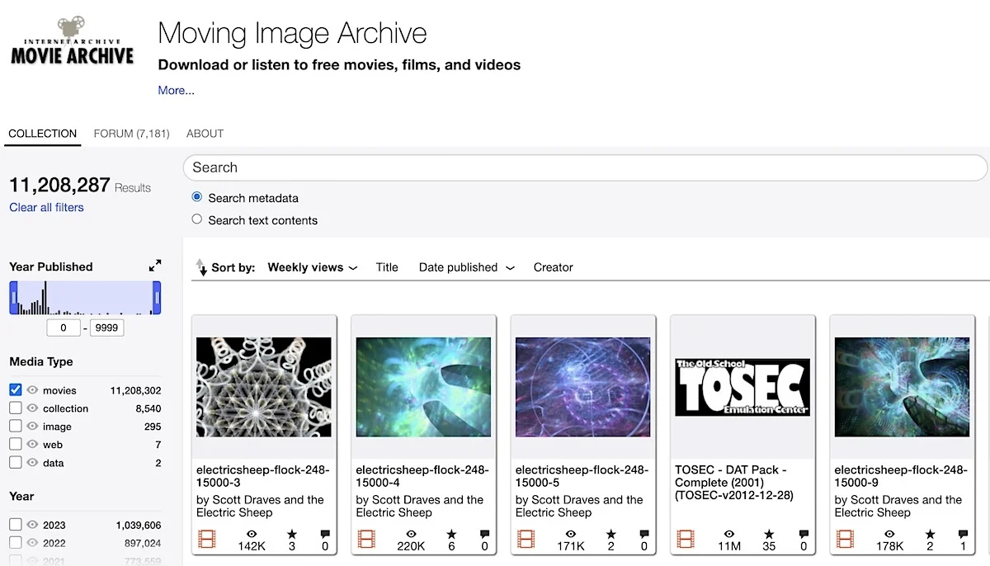Click right handle of year range slider
Image resolution: width=990 pixels, height=566 pixels.
click(x=157, y=298)
